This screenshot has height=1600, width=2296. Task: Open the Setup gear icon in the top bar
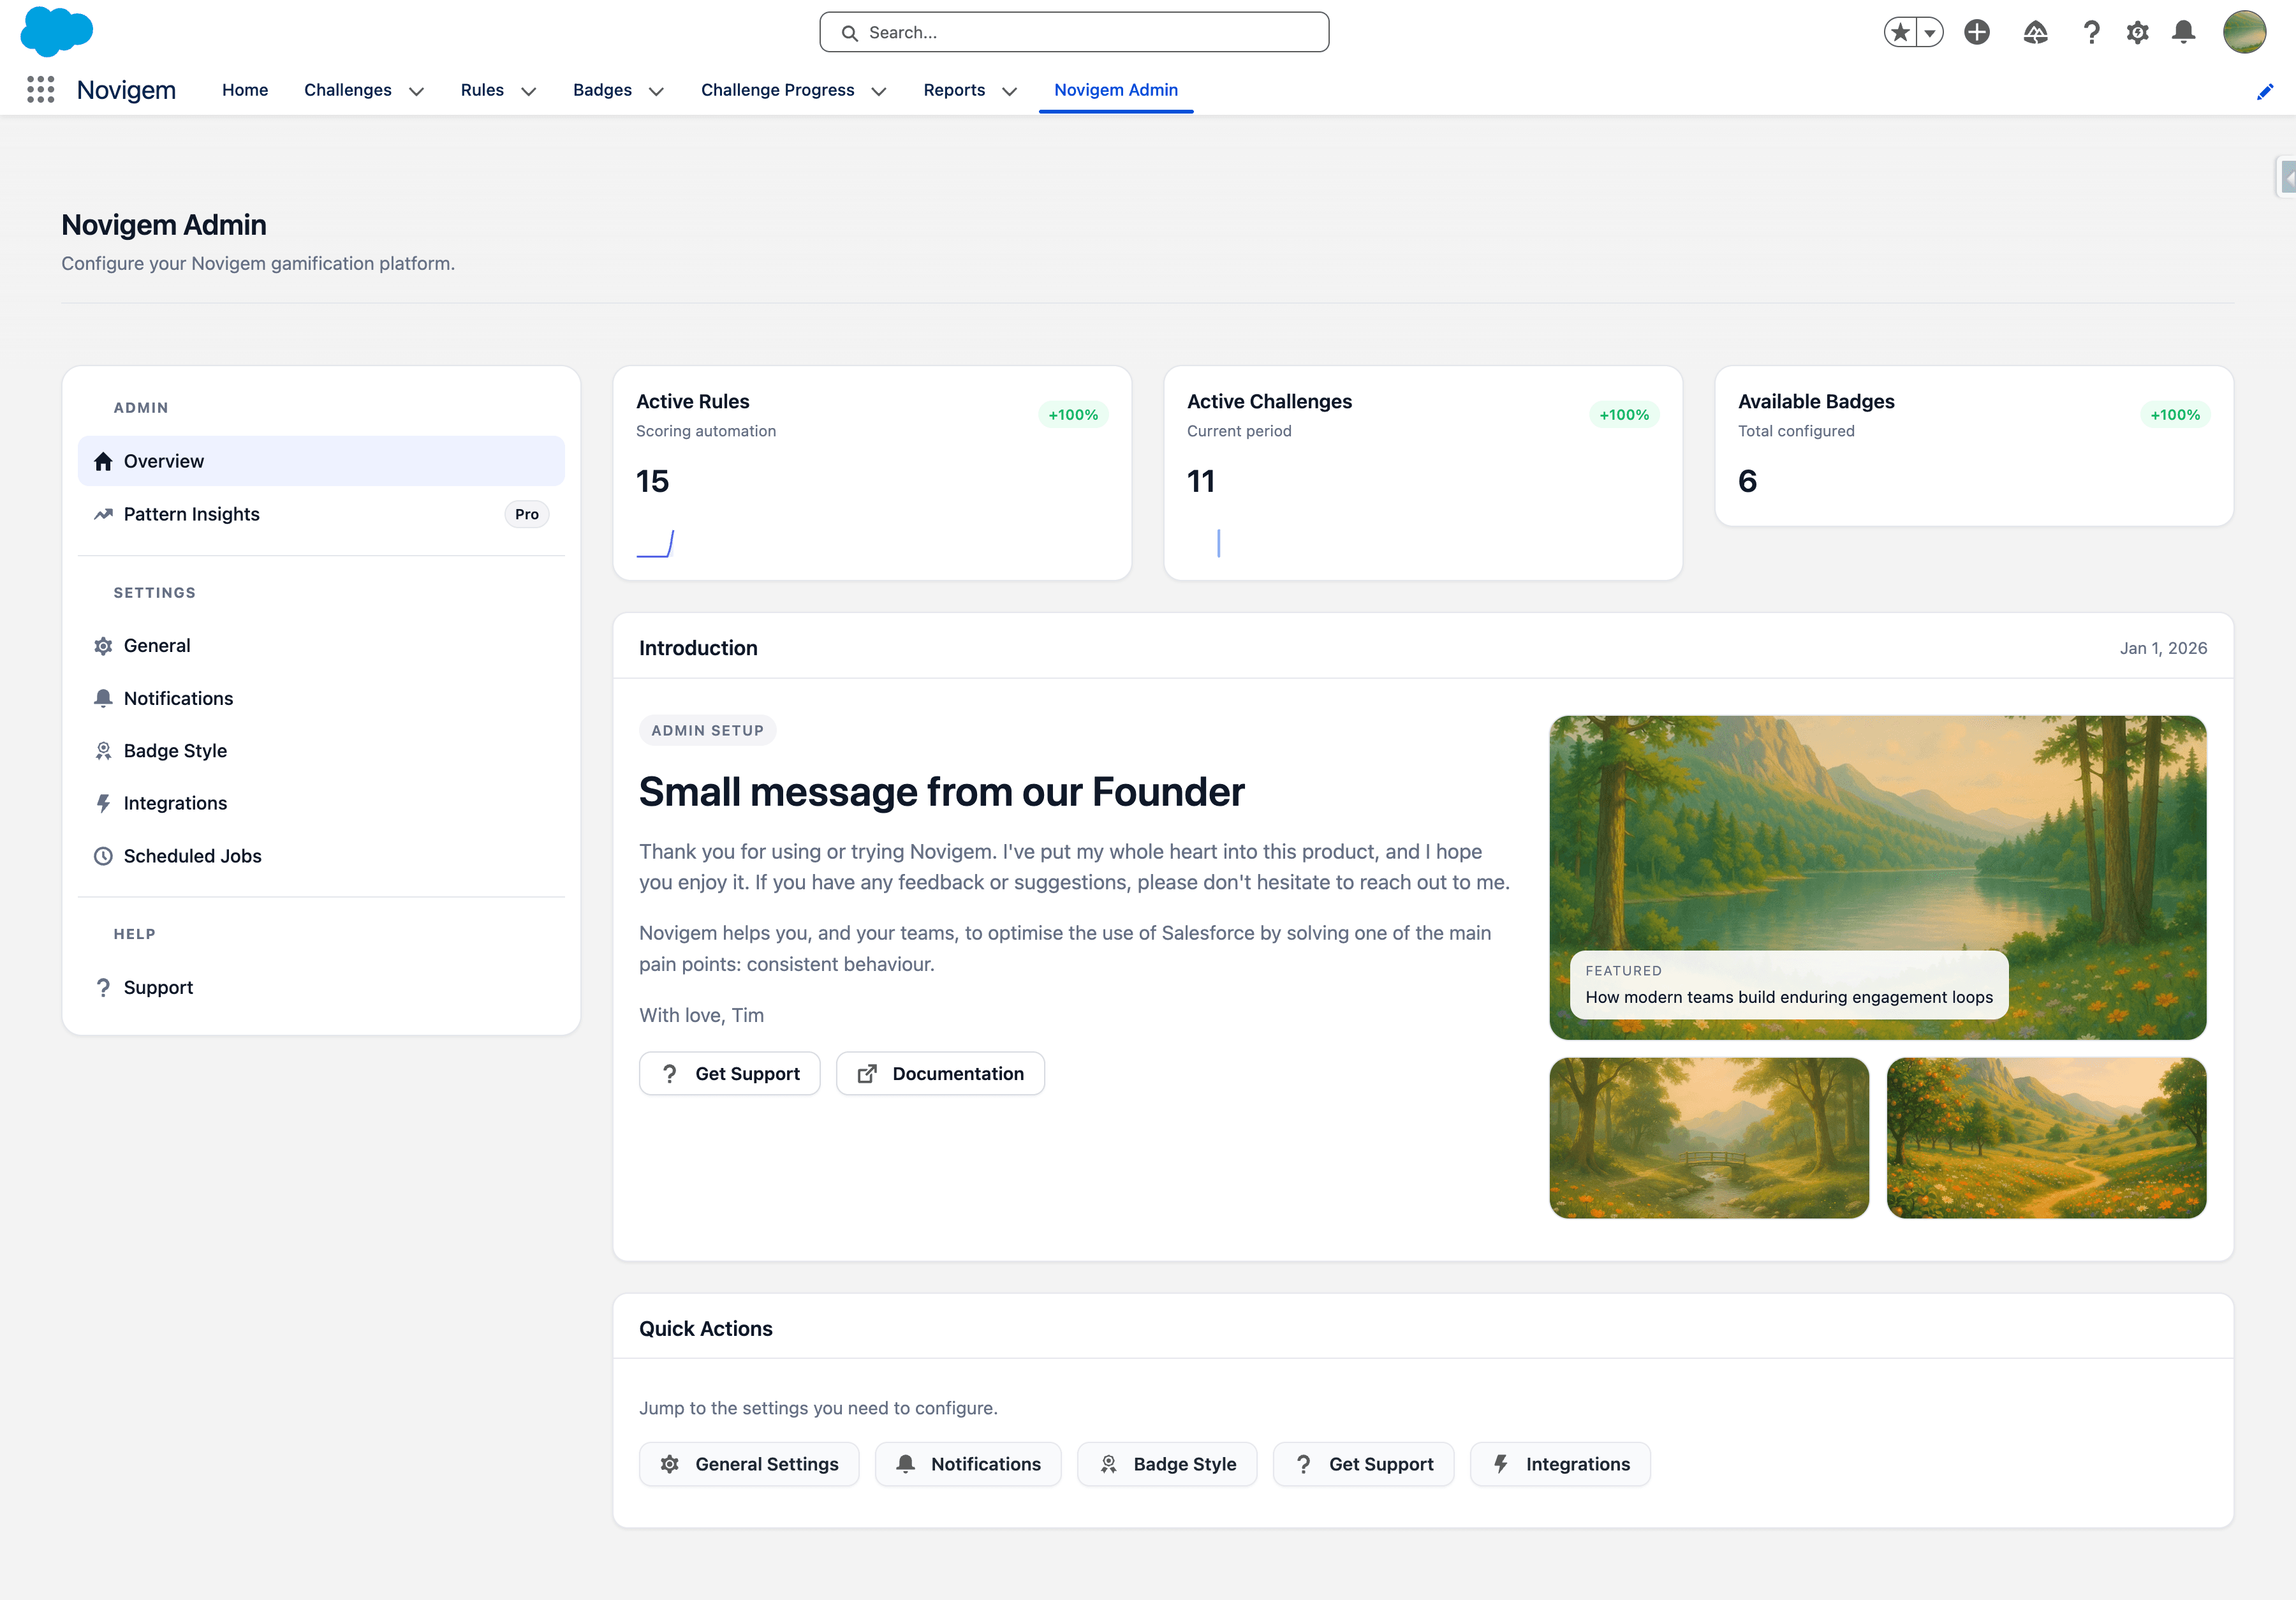pos(2137,31)
